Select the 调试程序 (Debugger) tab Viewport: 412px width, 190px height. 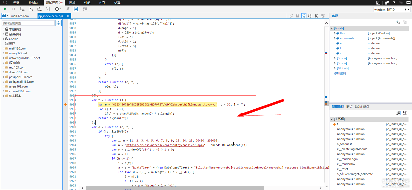54,3
